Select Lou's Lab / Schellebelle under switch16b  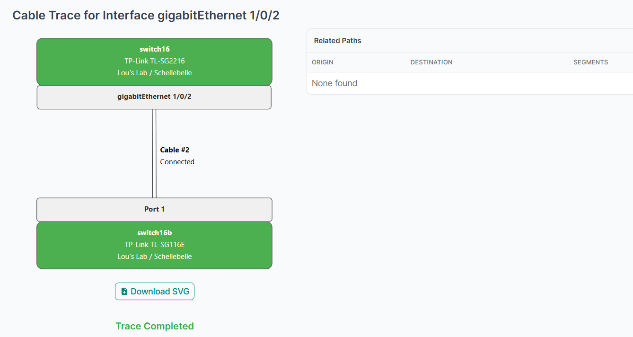(154, 257)
